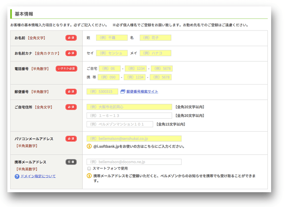Click the ご自宅 last number field 5678

click(x=162, y=68)
